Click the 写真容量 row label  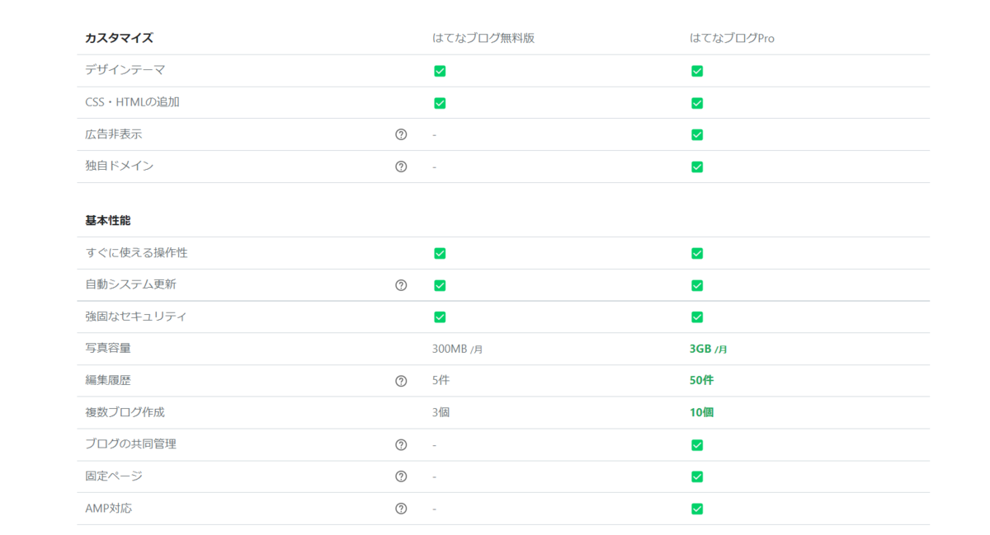[x=108, y=348]
